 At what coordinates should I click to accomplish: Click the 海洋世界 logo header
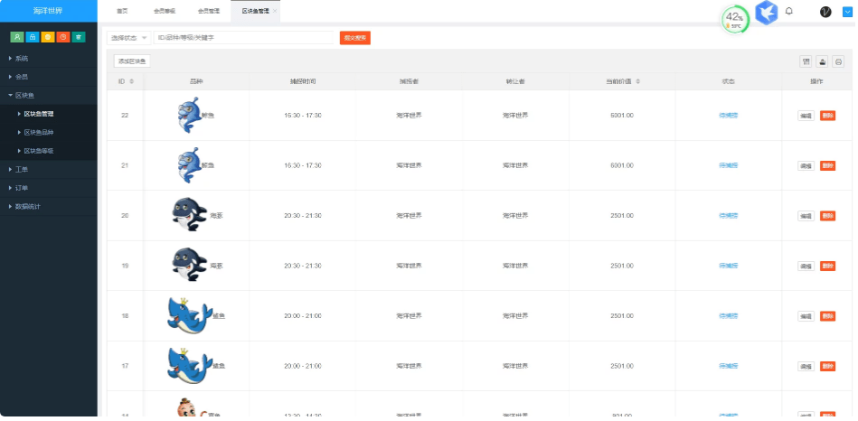[49, 11]
